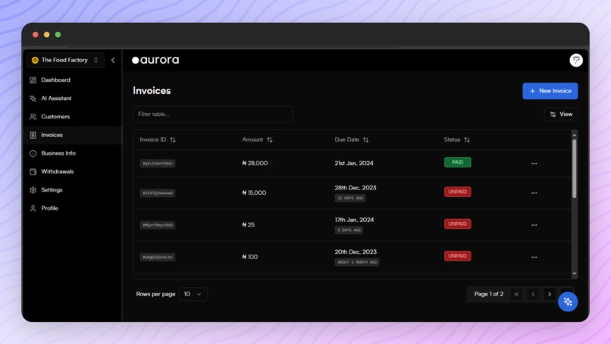Go to the next page
The image size is (611, 344).
click(550, 294)
